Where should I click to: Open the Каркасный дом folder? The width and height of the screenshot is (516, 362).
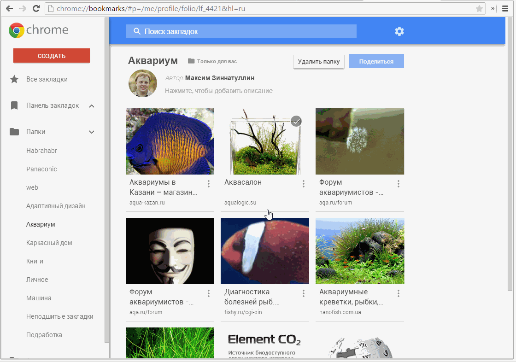[49, 243]
